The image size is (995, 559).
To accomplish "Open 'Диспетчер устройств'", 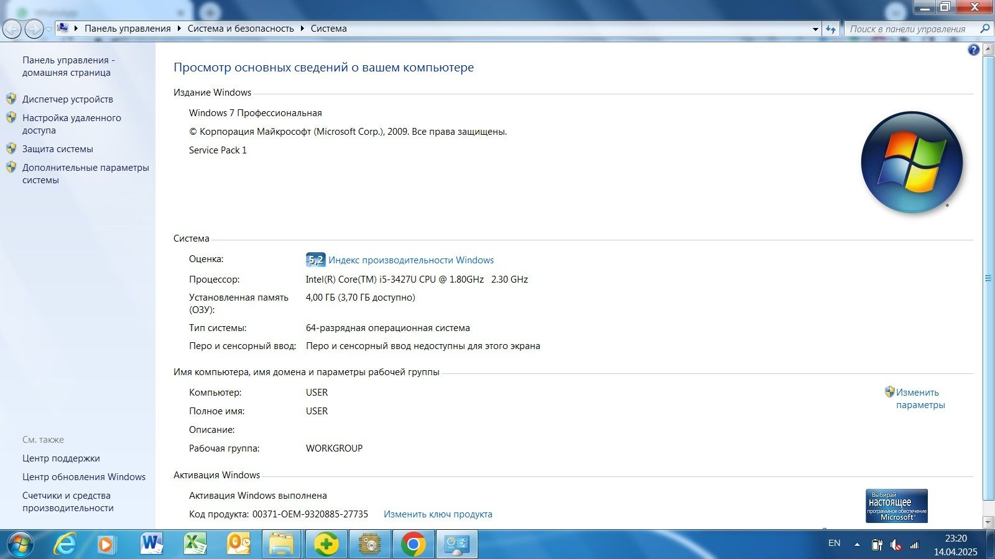I will 68,99.
